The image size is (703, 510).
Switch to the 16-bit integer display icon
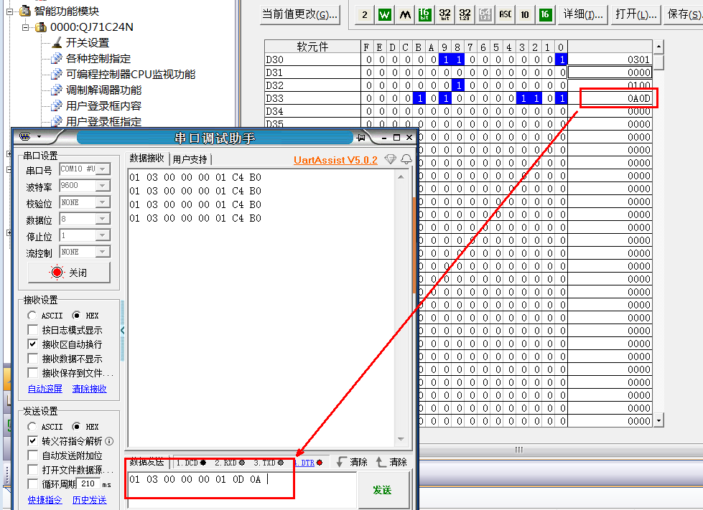[x=424, y=14]
